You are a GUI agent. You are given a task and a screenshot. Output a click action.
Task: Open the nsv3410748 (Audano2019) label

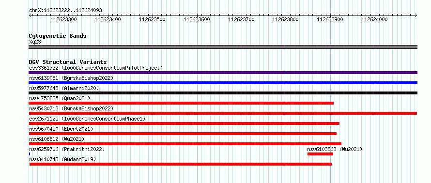[x=62, y=159]
